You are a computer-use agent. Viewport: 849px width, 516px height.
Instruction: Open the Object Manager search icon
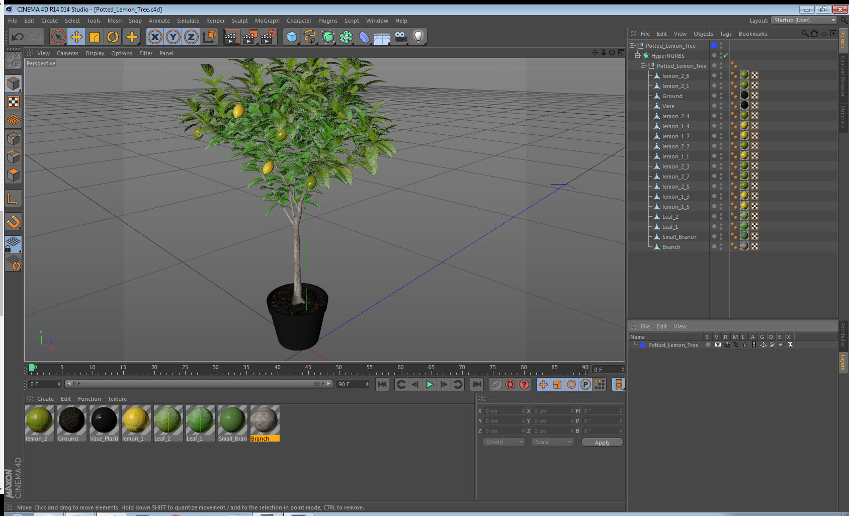point(805,34)
